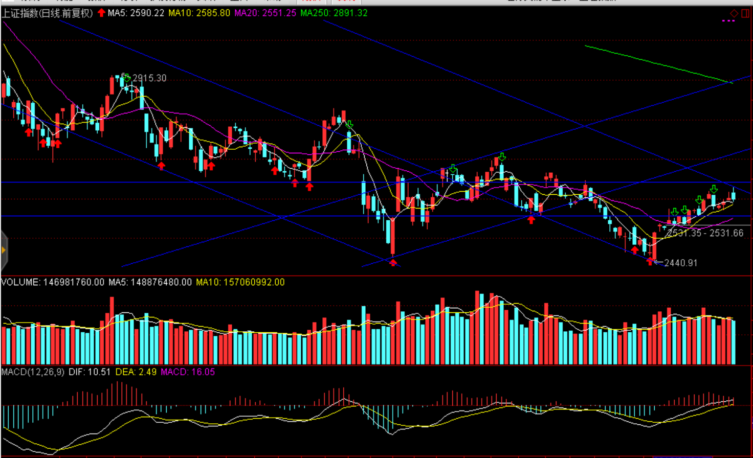Screen dimensions: 753x458
Task: Click the yellow MA10: 2585.80 label
Action: (x=199, y=13)
